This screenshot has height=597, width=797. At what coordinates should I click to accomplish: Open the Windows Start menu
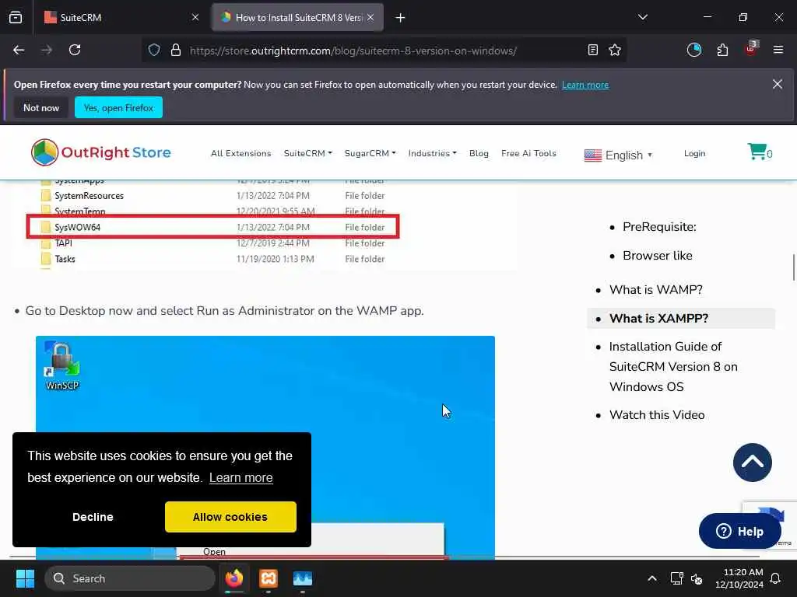tap(25, 578)
